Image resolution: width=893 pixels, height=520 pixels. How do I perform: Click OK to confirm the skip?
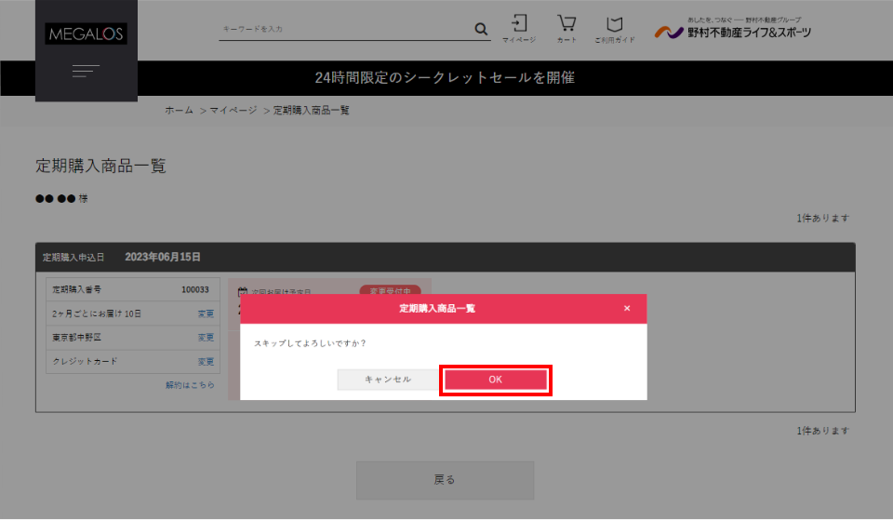tap(495, 380)
